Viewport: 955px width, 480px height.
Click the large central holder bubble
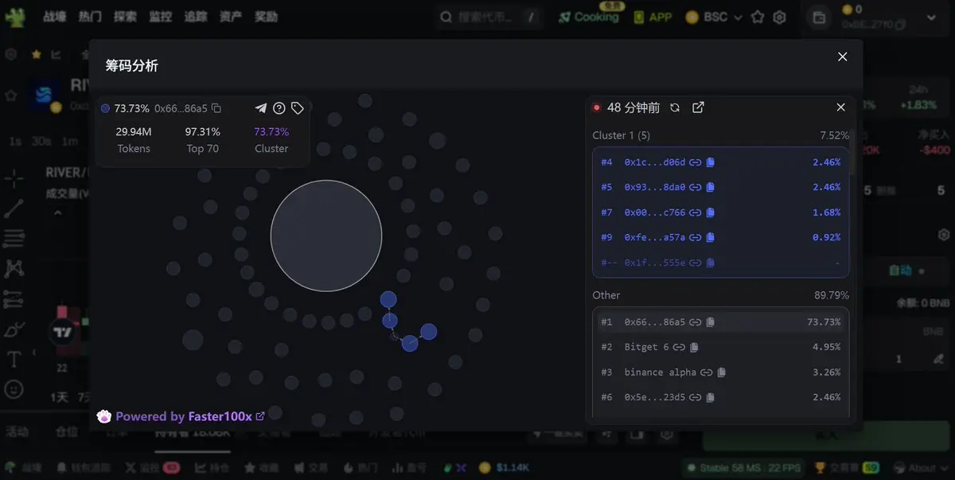click(x=326, y=236)
